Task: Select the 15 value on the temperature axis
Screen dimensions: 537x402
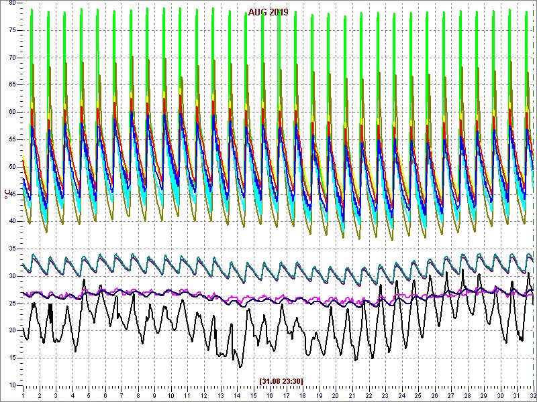Action: 12,358
